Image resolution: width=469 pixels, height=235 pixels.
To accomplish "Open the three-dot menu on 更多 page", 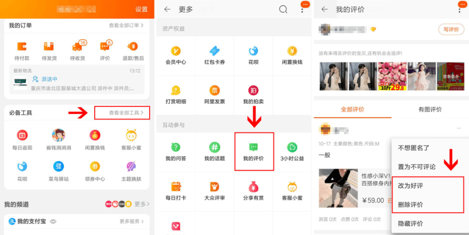I will click(x=302, y=10).
